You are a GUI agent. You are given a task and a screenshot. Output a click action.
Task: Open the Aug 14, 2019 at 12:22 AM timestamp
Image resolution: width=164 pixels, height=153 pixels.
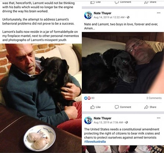point(109,17)
